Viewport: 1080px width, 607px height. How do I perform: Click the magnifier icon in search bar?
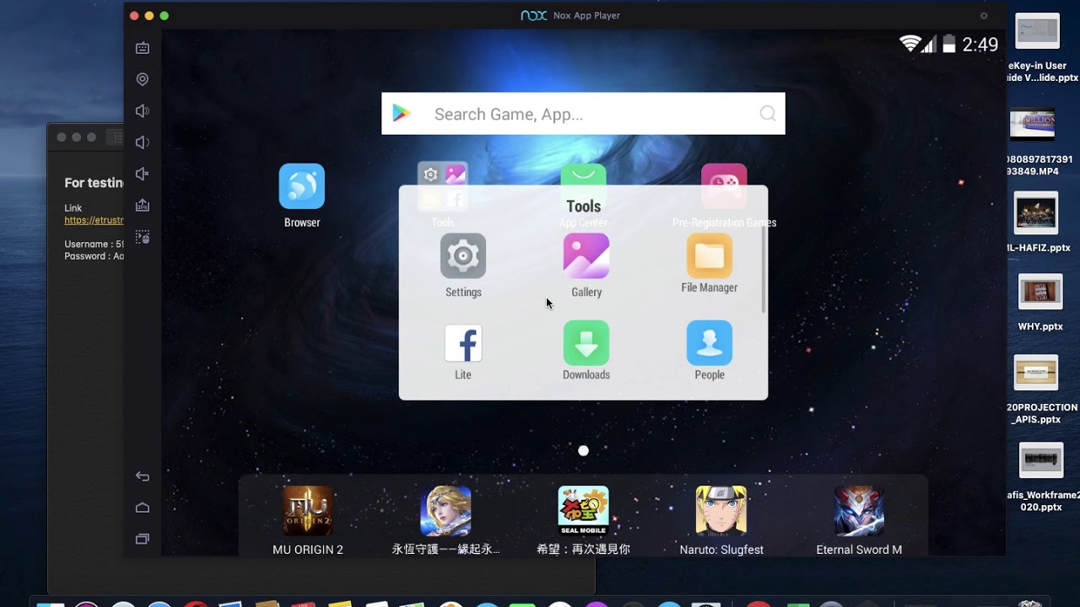pyautogui.click(x=768, y=114)
